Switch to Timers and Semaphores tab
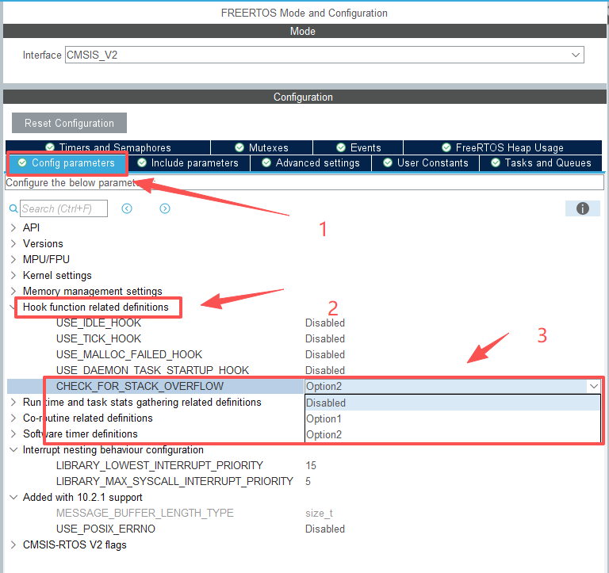This screenshot has height=573, width=609. 108,147
